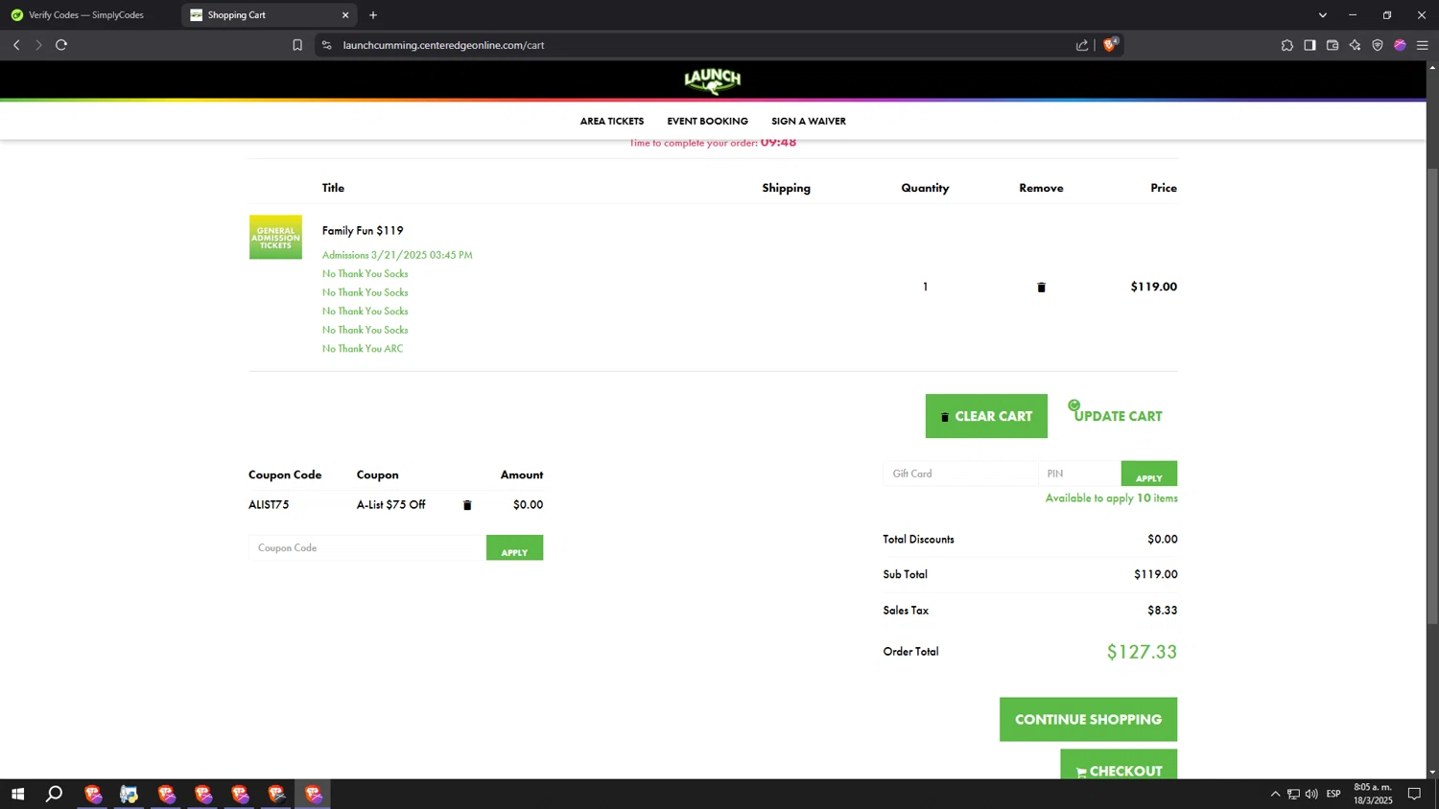Open EVENT BOOKING menu item
Screen dimensions: 1439x809
[x=707, y=121]
